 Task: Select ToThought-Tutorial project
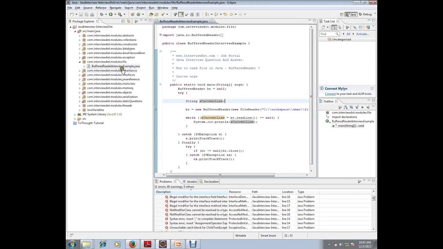[x=91, y=123]
